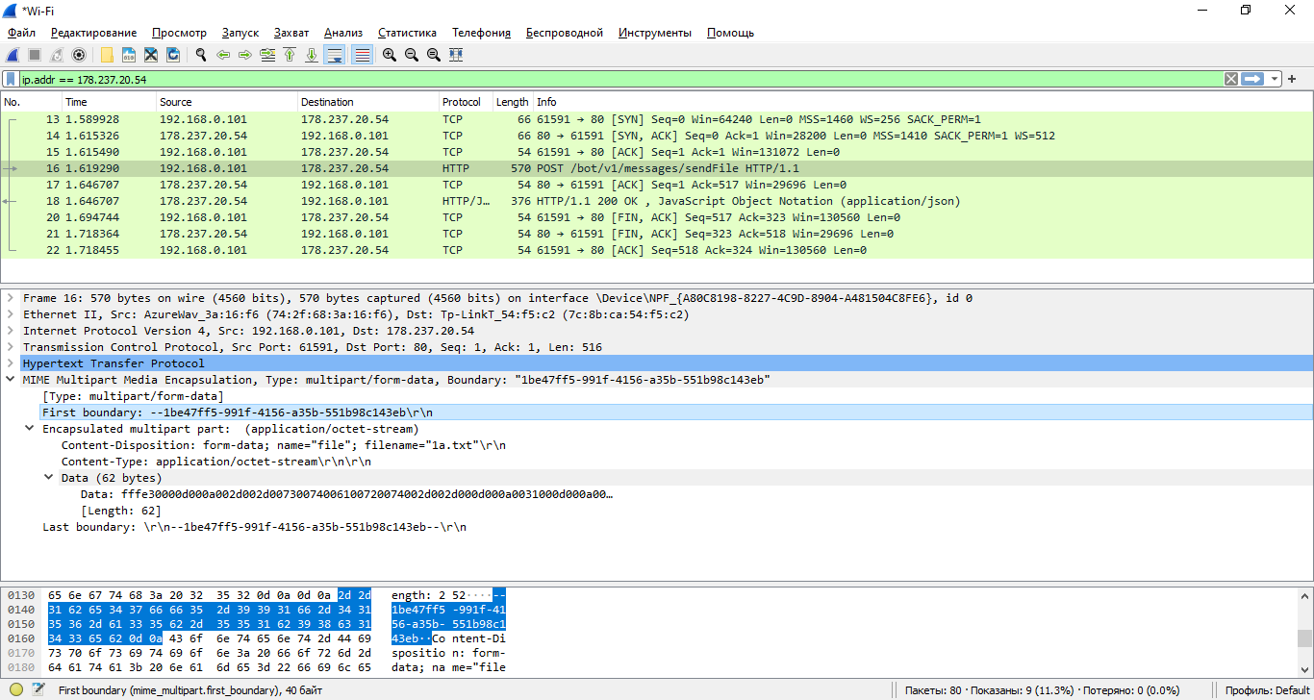Viewport: 1314px width, 700px height.
Task: Collapse the MIME Multipart Media Encapsulation section
Action: 10,380
